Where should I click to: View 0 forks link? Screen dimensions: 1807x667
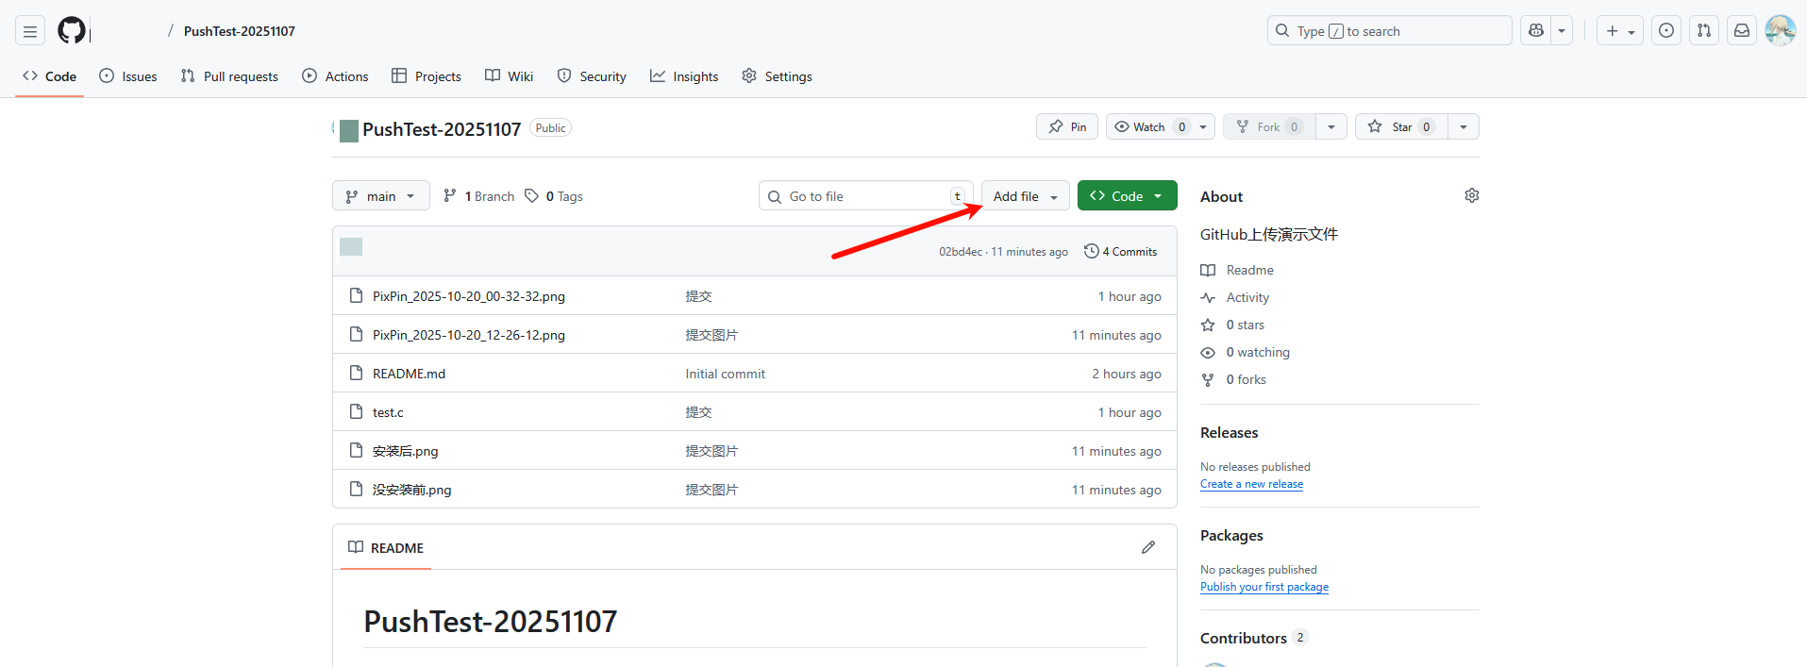pos(1233,379)
